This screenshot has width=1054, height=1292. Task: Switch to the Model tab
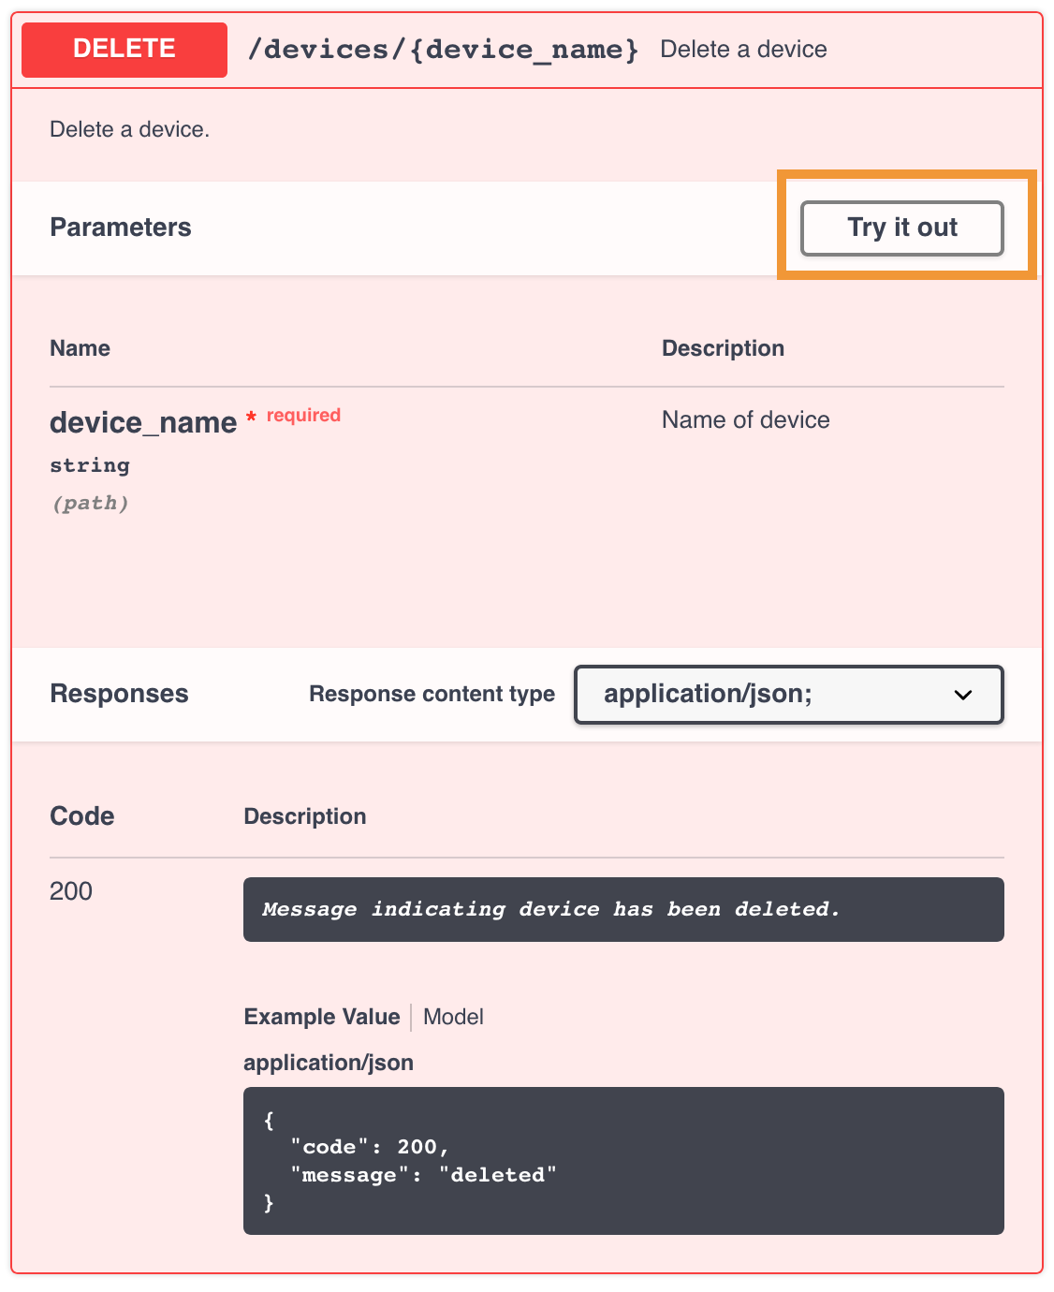[453, 1017]
